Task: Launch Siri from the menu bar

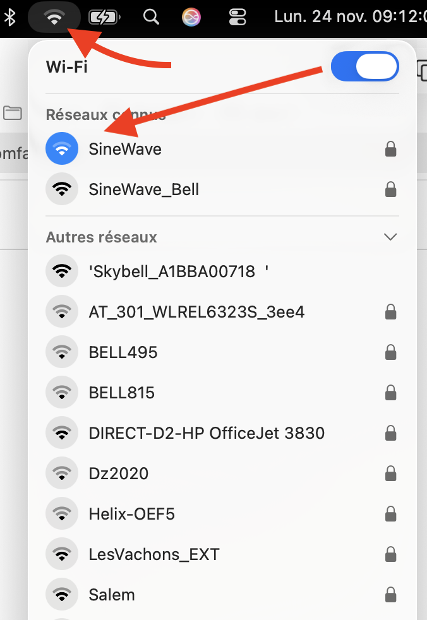Action: pos(191,18)
